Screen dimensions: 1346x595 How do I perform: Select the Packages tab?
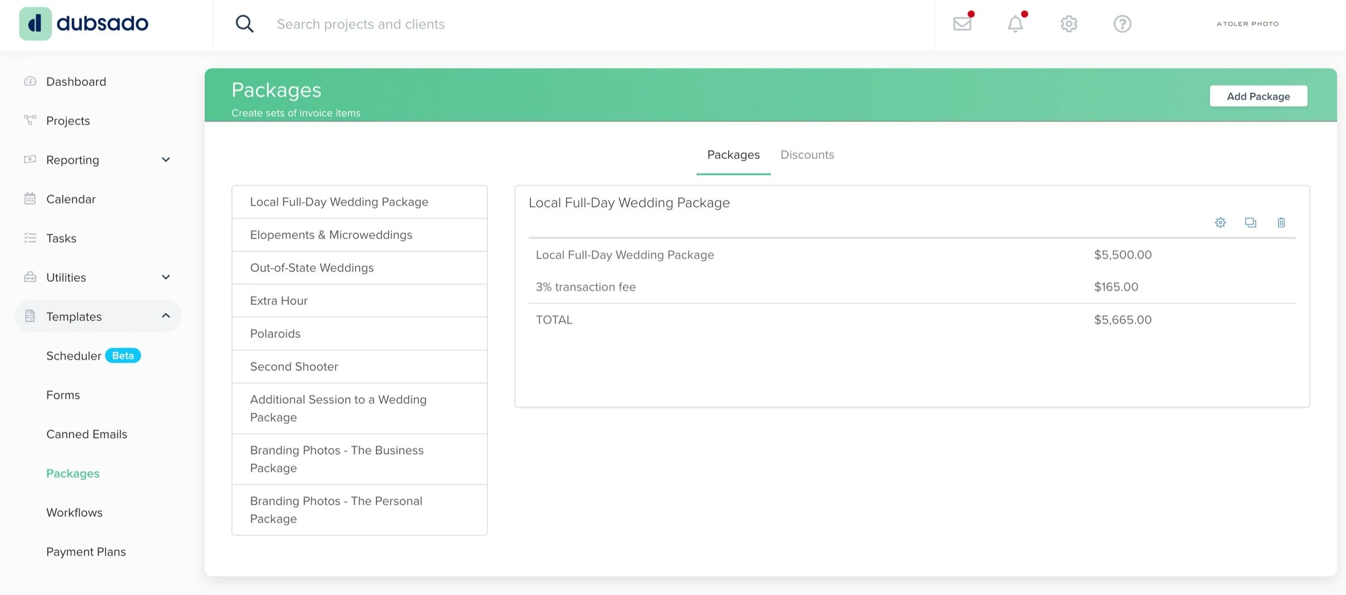[733, 155]
